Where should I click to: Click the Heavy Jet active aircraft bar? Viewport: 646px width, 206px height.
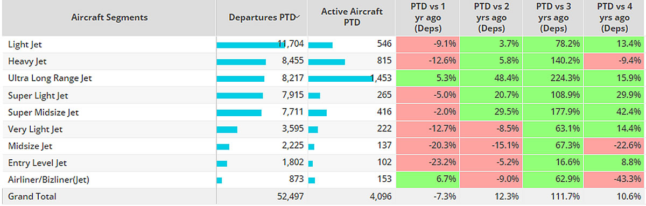(327, 61)
